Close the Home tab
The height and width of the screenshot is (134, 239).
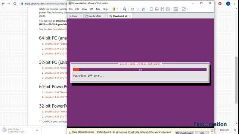tap(81, 16)
